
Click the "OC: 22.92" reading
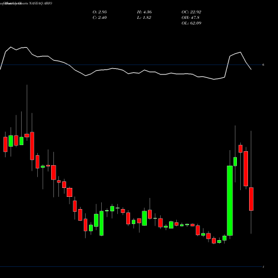[x=191, y=12]
